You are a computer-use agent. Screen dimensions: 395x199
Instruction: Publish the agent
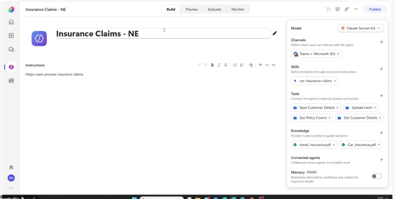tap(375, 9)
